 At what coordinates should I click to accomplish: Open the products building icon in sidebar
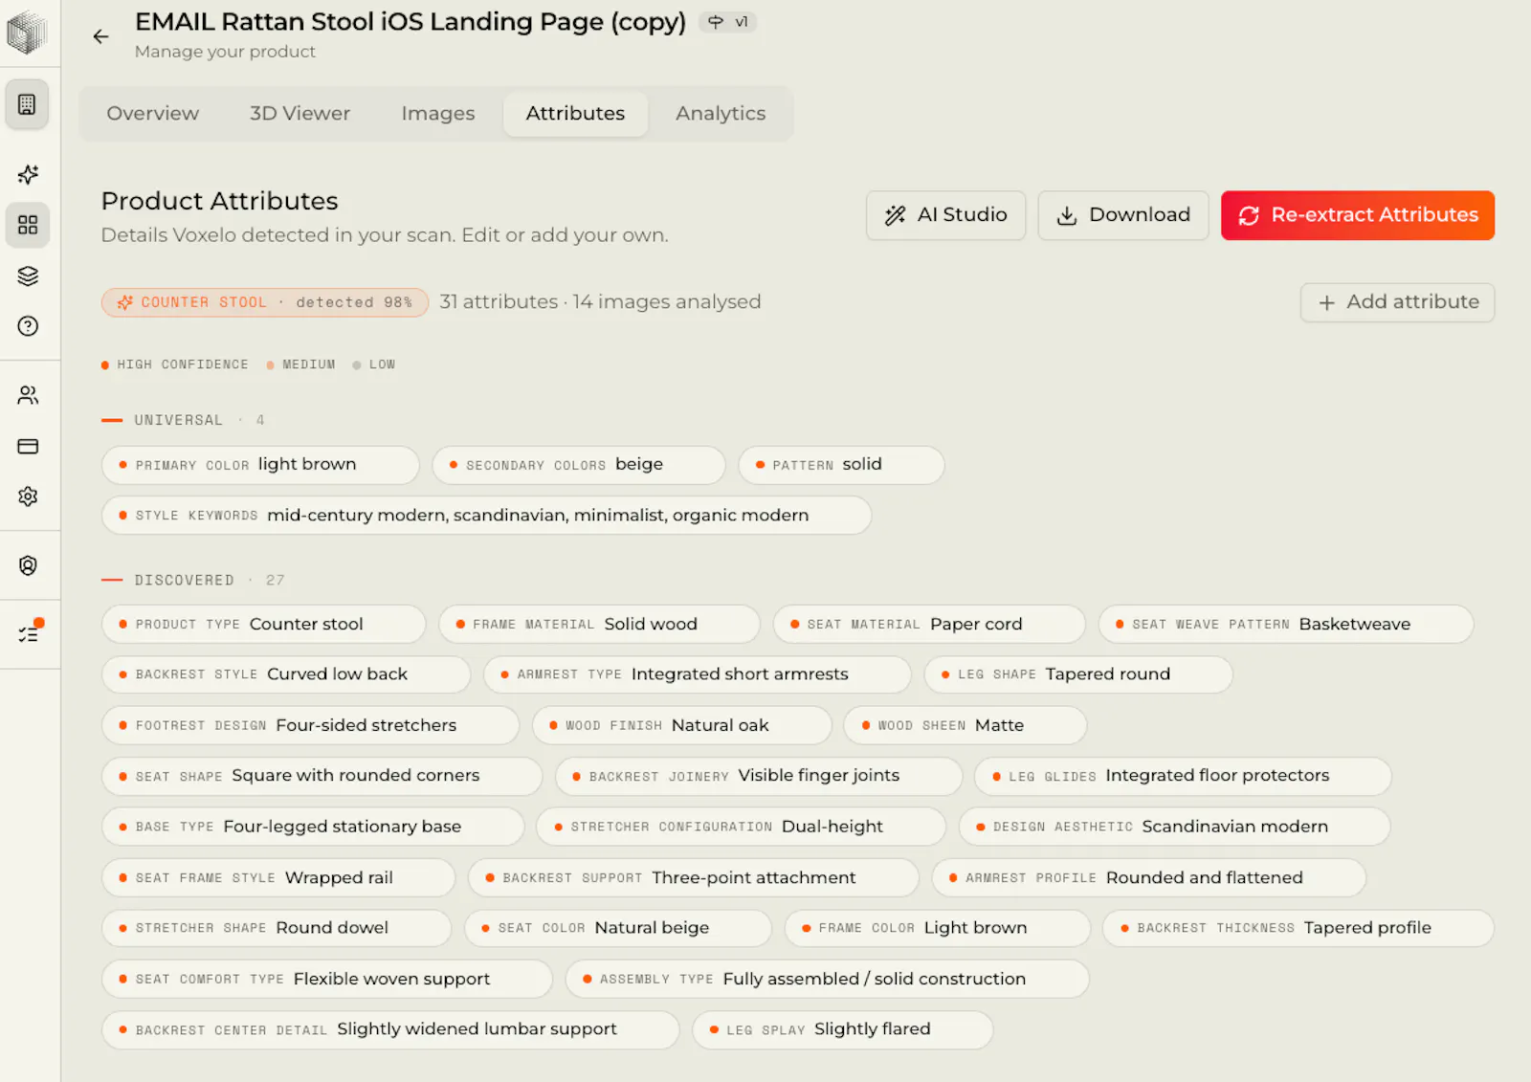tap(28, 104)
